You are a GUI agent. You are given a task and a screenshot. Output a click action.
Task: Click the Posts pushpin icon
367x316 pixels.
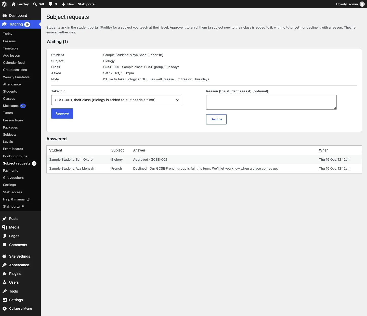click(5, 219)
